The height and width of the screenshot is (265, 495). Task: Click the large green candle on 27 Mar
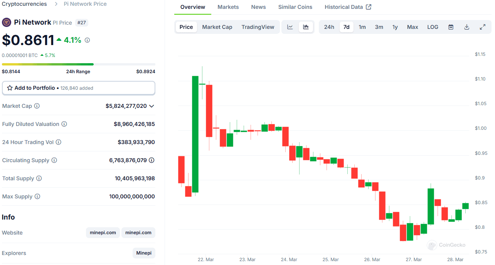click(431, 206)
